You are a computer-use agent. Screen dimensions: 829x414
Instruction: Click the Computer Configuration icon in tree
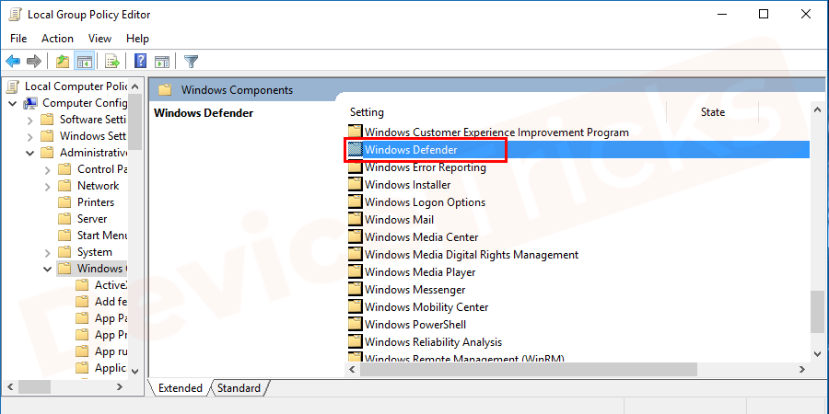(30, 103)
